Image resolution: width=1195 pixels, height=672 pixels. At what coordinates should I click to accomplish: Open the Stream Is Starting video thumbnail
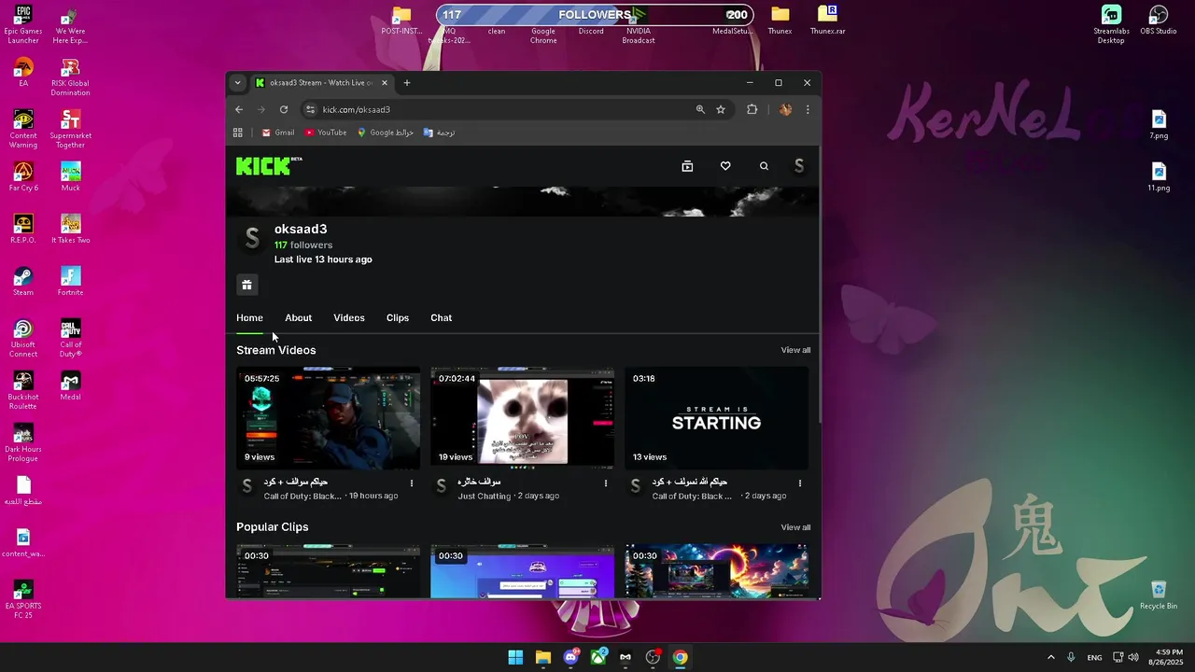tap(716, 418)
